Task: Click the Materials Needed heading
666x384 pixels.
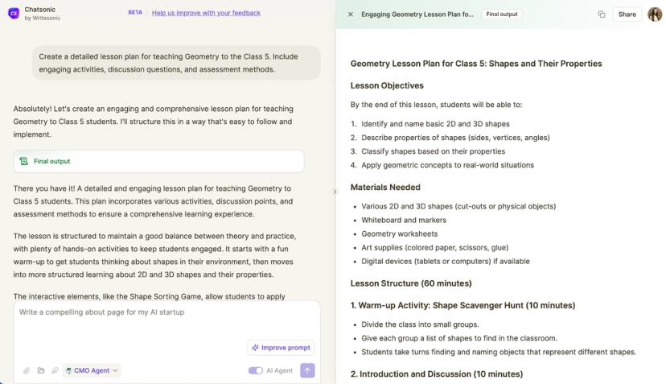Action: (x=385, y=187)
